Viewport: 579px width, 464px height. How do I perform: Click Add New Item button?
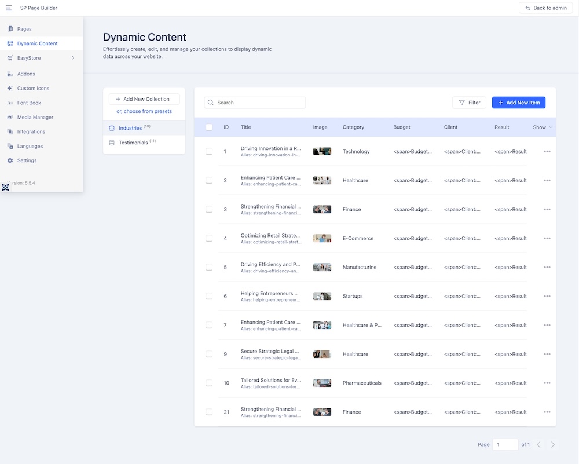tap(518, 103)
